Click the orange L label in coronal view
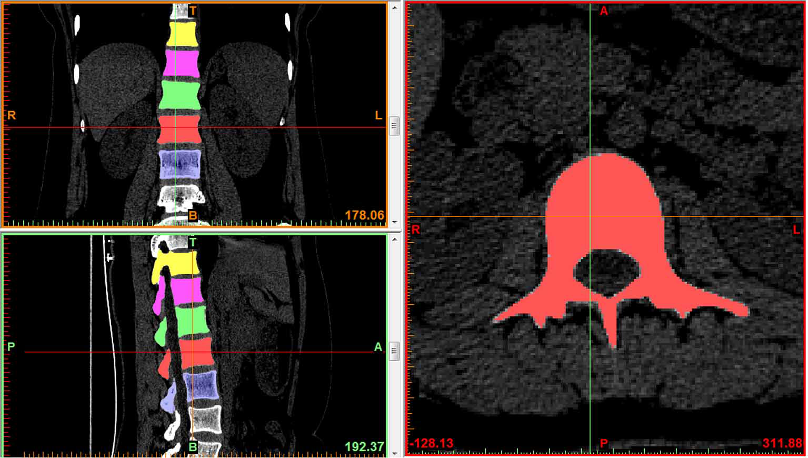The width and height of the screenshot is (808, 458). pyautogui.click(x=378, y=115)
